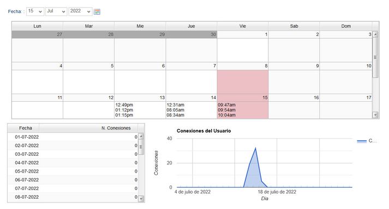This screenshot has height=209, width=389.
Task: Click the calendar vertical scrollbar thumb
Action: 375,58
